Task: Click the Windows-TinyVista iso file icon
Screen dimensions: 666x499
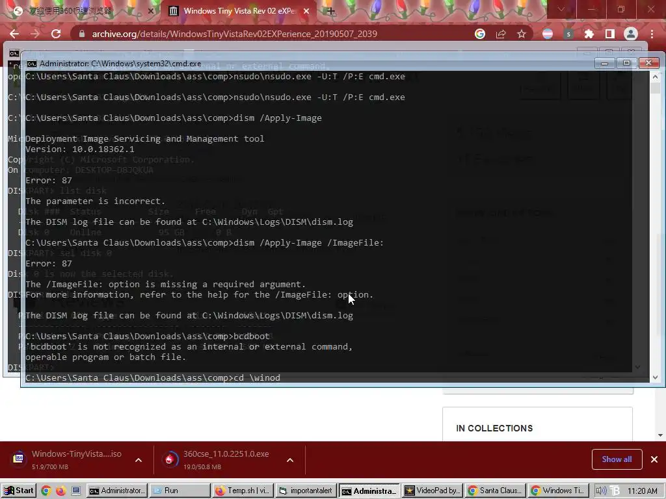Action: 19,458
